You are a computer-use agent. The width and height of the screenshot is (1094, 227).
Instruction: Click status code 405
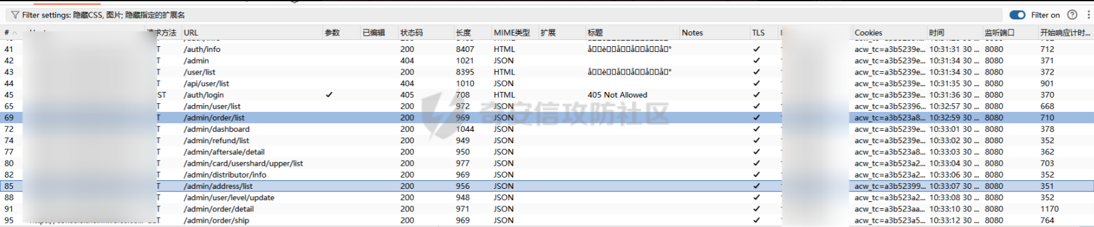pos(407,95)
